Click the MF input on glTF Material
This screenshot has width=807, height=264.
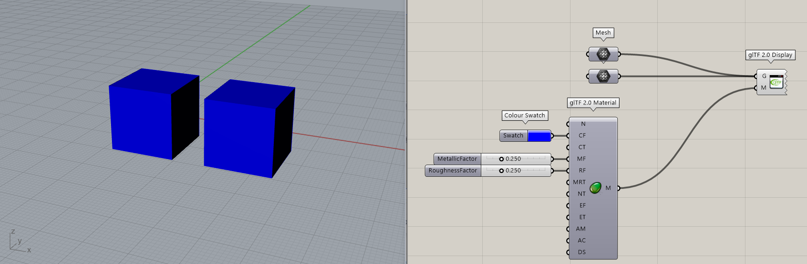(x=581, y=159)
